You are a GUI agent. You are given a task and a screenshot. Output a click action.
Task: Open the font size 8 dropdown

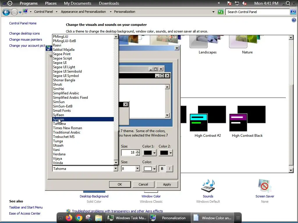pyautogui.click(x=137, y=169)
